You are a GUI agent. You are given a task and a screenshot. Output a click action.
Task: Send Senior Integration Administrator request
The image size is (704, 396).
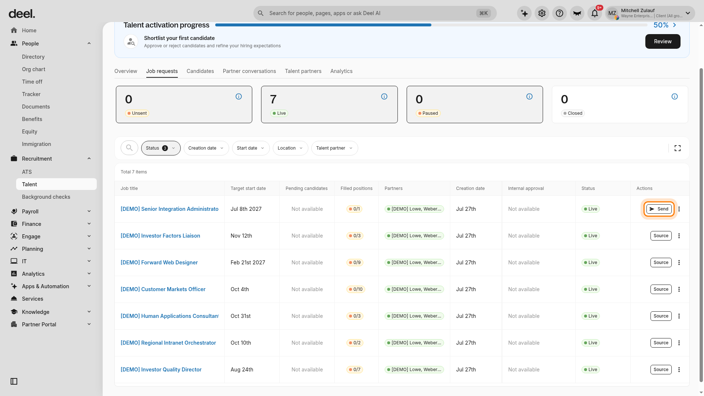click(x=659, y=209)
